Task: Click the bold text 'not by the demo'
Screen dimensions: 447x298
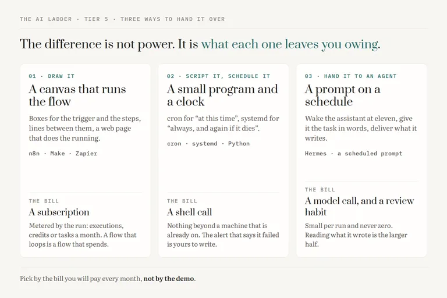Action: pos(169,279)
